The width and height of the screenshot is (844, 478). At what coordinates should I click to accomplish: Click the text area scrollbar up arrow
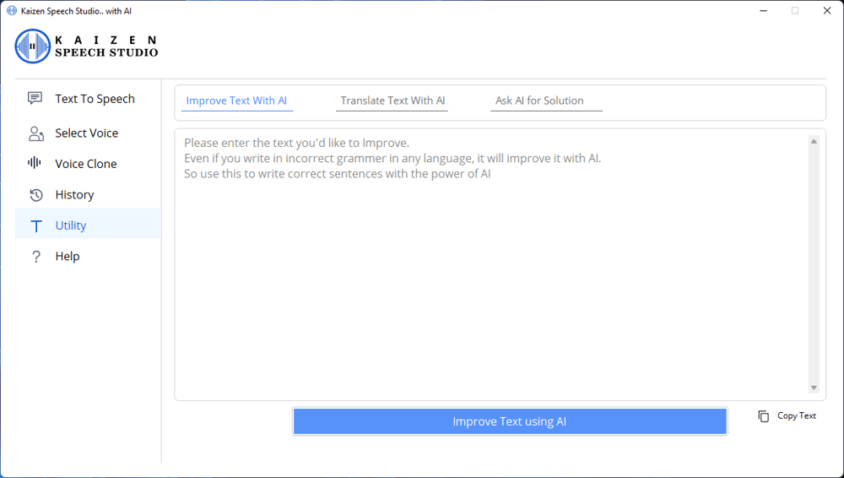tap(814, 141)
